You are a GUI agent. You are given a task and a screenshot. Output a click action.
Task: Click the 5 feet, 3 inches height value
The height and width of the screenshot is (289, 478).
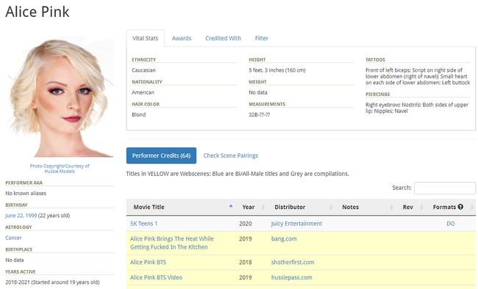coord(277,70)
